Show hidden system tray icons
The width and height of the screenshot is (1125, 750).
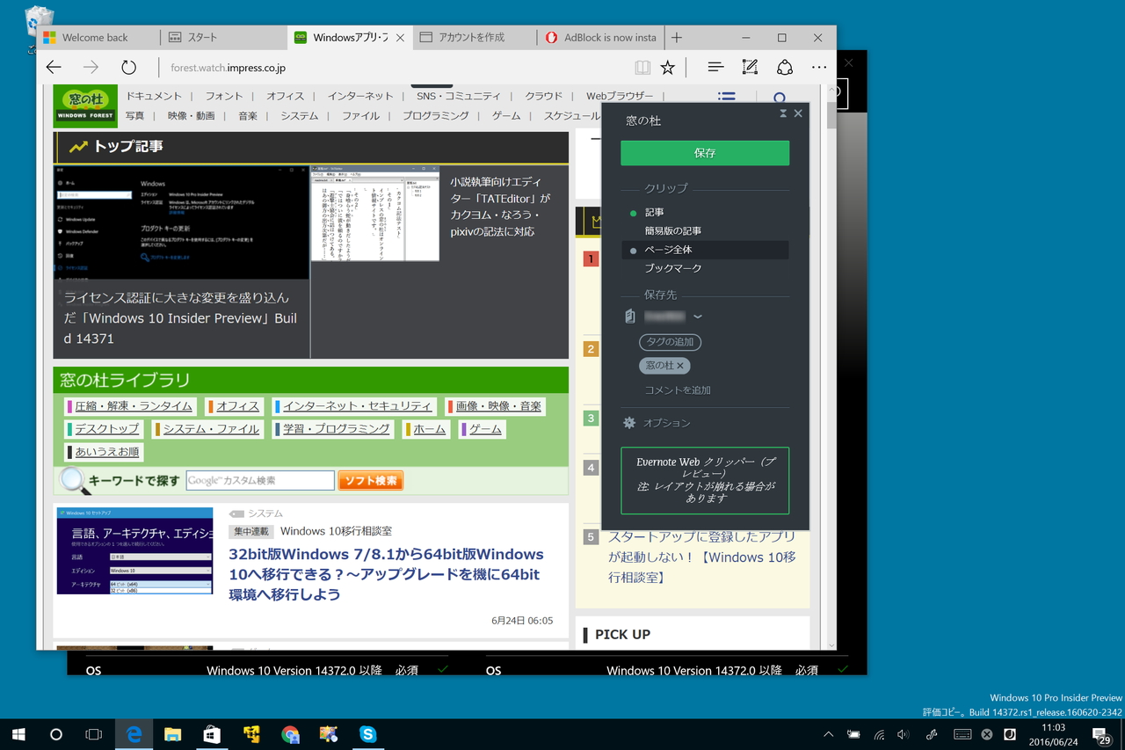tap(828, 734)
